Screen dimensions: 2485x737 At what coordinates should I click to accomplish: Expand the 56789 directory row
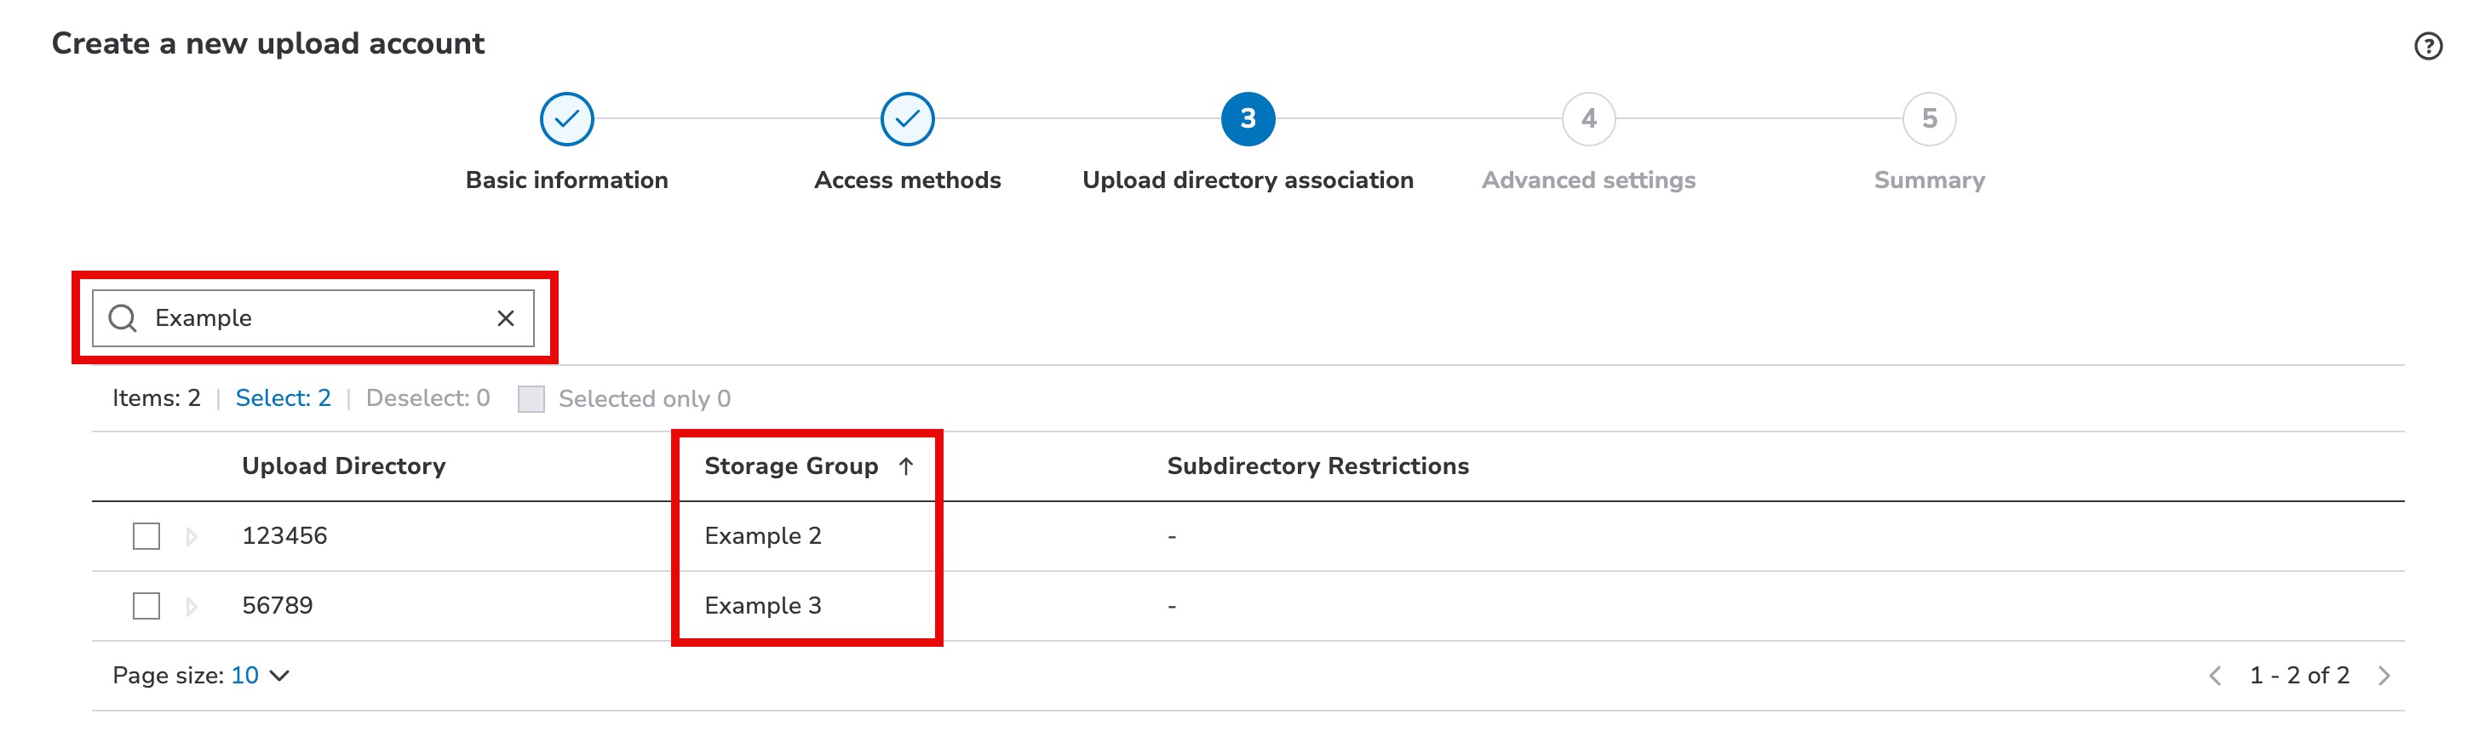(192, 606)
